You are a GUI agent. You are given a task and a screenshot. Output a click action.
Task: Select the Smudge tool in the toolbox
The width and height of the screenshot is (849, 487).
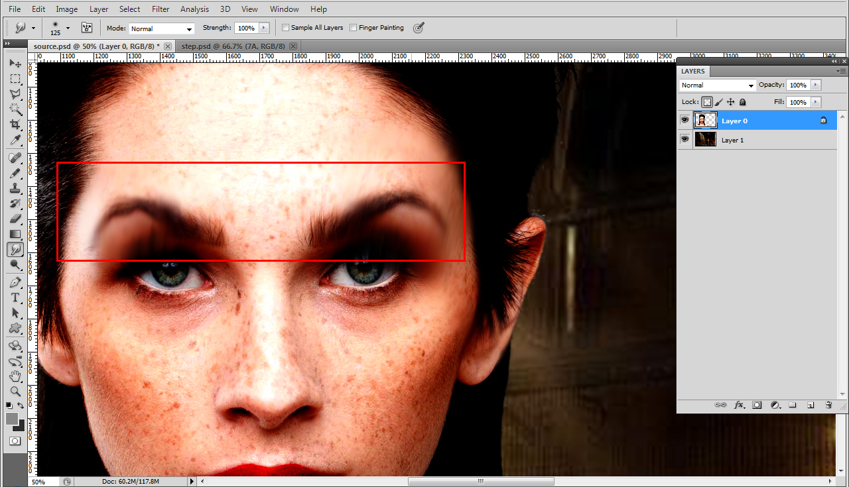(x=15, y=249)
